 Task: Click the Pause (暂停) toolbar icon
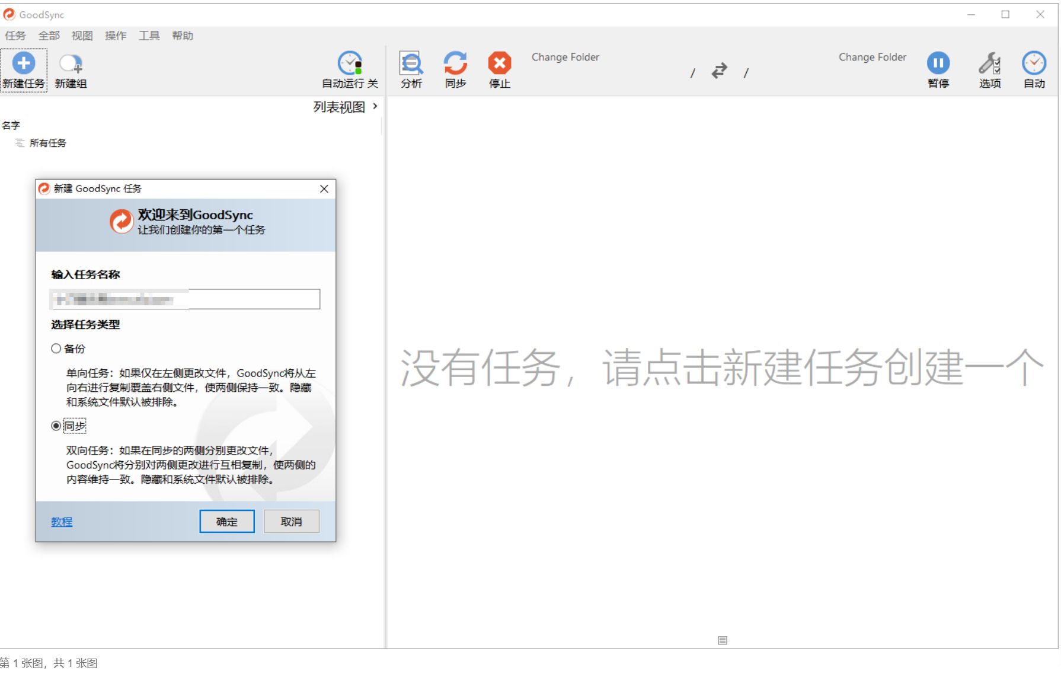[938, 63]
